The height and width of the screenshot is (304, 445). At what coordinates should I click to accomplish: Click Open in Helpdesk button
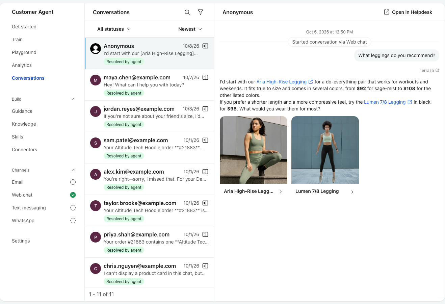click(x=408, y=12)
